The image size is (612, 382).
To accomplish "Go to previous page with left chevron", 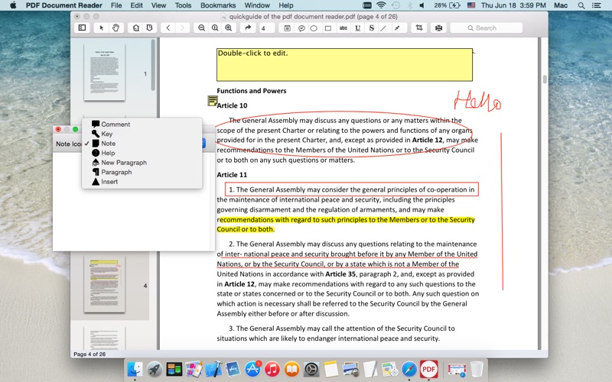I will point(168,28).
